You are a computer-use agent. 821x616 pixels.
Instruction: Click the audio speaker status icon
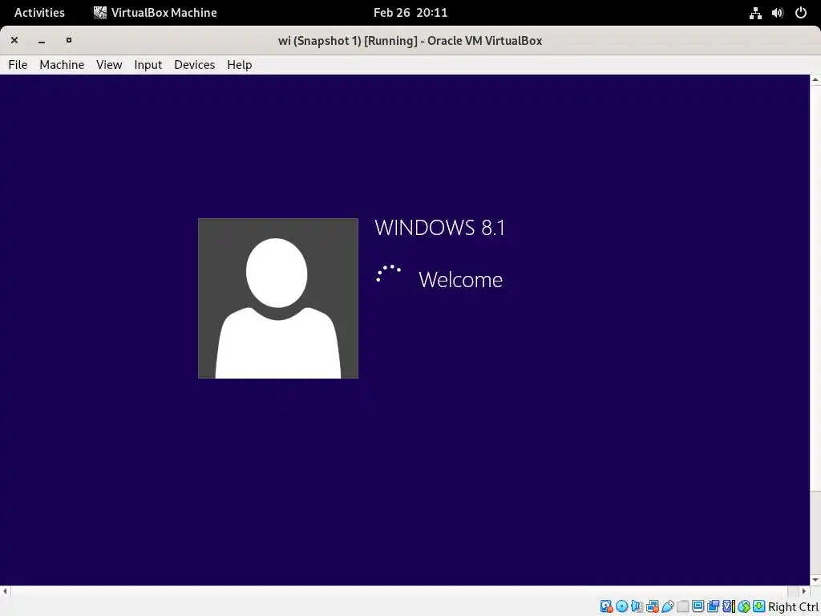(x=637, y=606)
